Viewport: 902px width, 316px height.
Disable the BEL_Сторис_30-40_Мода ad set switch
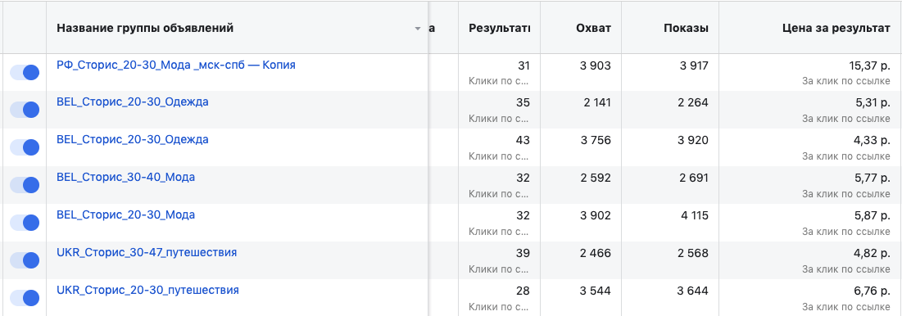(x=25, y=185)
